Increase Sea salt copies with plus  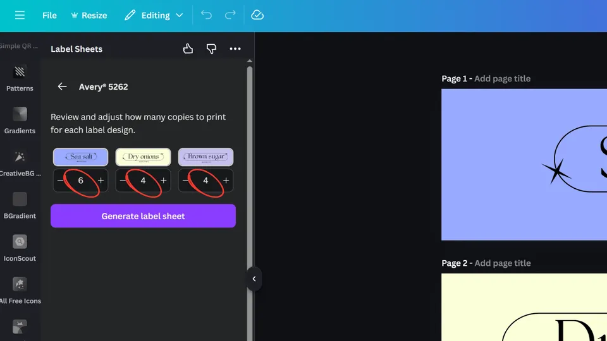tap(101, 181)
